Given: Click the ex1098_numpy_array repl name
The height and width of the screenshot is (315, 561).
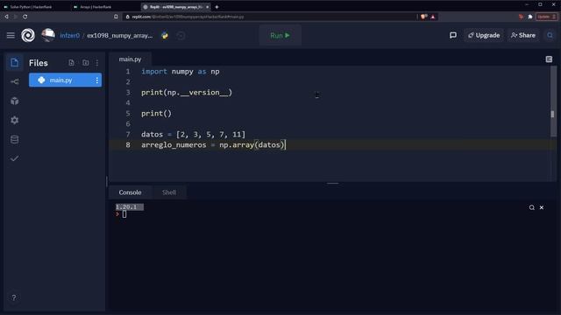Looking at the screenshot, I should pyautogui.click(x=120, y=35).
